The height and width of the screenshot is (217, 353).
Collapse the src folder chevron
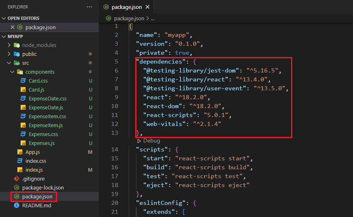pyautogui.click(x=9, y=63)
